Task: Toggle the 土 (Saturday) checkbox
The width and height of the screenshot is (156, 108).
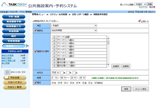Action: coord(89,83)
